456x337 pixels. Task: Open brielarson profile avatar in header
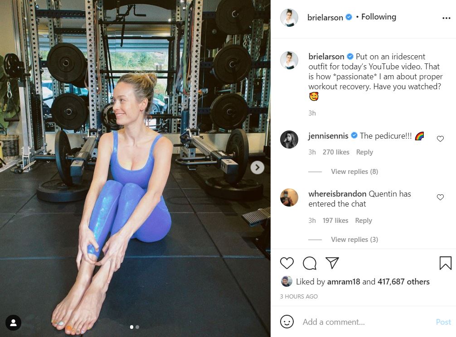point(289,18)
